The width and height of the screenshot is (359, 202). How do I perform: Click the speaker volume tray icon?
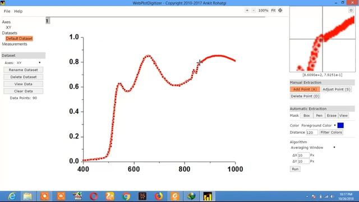(332, 196)
